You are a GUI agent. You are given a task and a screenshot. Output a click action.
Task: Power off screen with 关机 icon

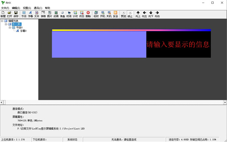point(109,14)
